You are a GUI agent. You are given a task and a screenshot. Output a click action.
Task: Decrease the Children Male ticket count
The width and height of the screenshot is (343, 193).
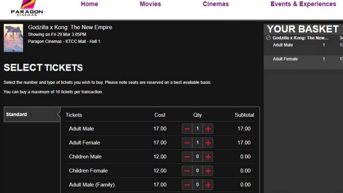coord(187,157)
